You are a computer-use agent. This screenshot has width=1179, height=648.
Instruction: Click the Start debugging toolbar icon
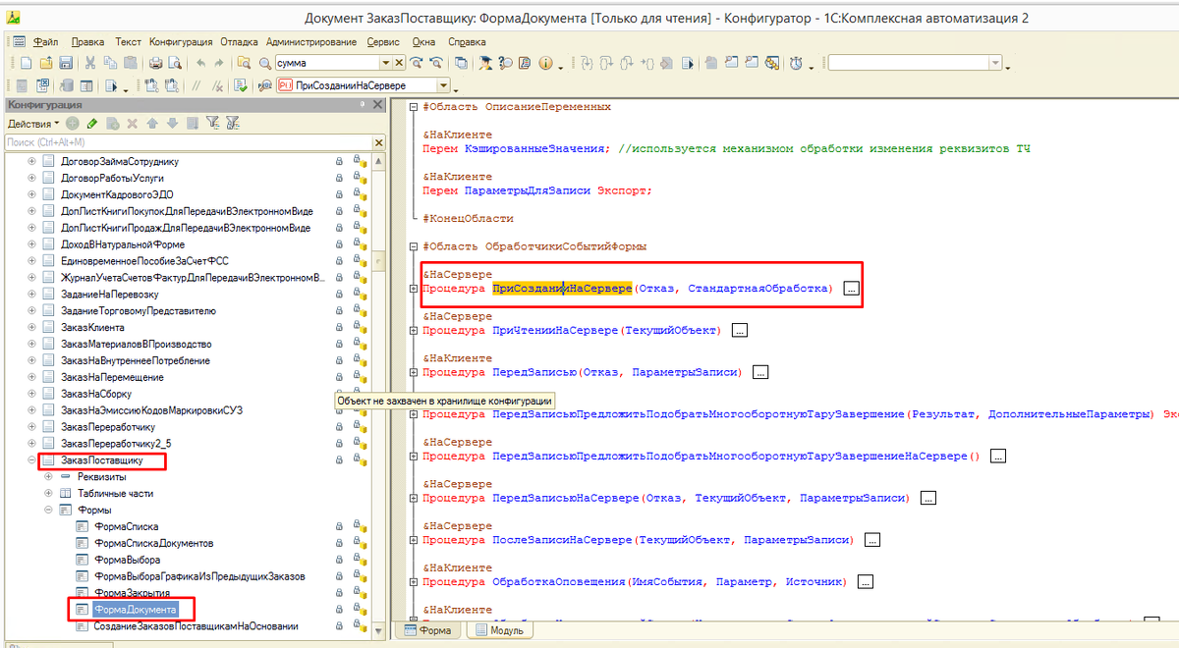[x=111, y=85]
